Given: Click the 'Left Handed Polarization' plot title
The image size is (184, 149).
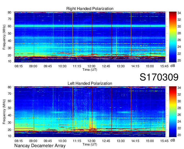Looking at the screenshot, I should coord(90,83).
